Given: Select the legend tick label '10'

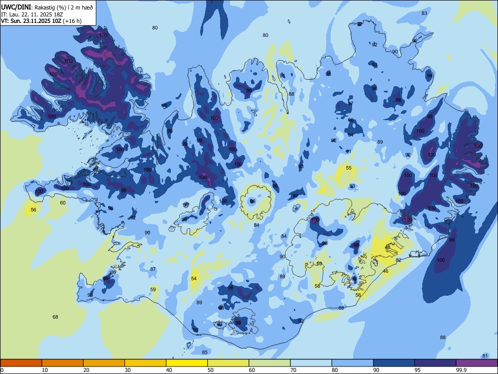Looking at the screenshot, I should [45, 370].
